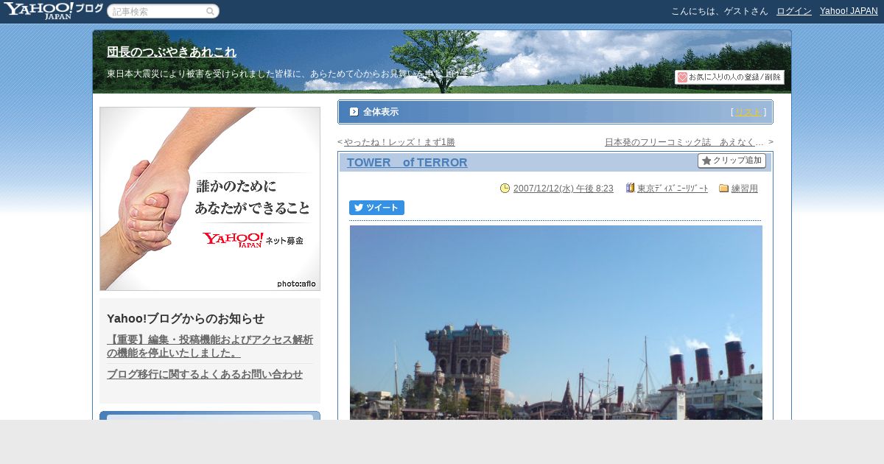Open 【重要】編集・投稿機能 notice link
The width and height of the screenshot is (884, 464).
click(210, 346)
